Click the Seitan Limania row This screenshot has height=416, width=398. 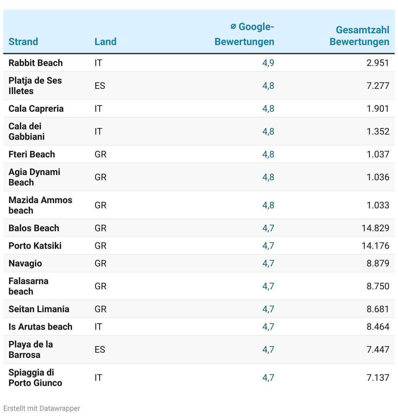tap(39, 309)
